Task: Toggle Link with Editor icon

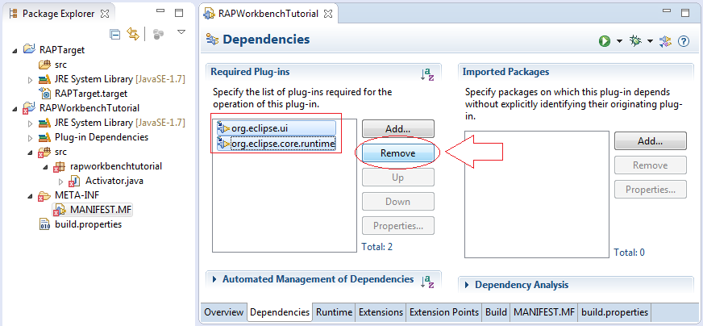Action: click(x=133, y=34)
